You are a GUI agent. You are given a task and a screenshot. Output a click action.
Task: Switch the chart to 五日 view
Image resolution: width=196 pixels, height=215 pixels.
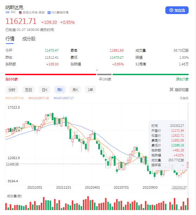point(29,90)
